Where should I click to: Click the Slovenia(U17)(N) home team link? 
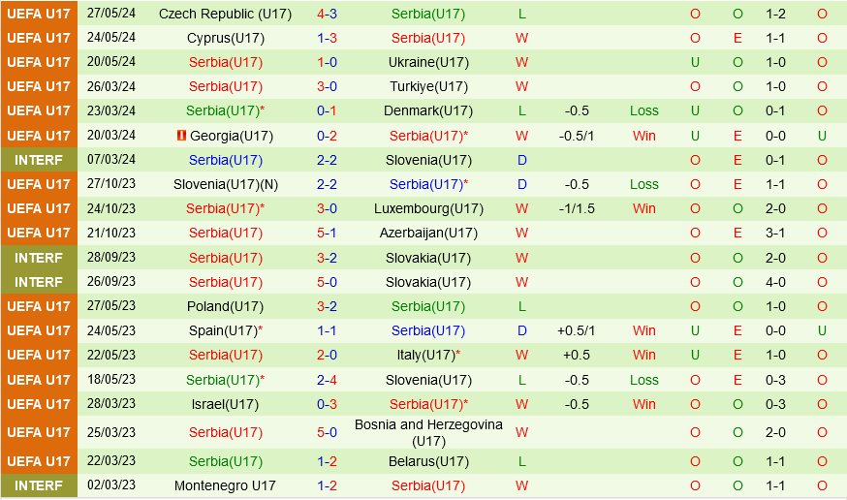pyautogui.click(x=225, y=184)
